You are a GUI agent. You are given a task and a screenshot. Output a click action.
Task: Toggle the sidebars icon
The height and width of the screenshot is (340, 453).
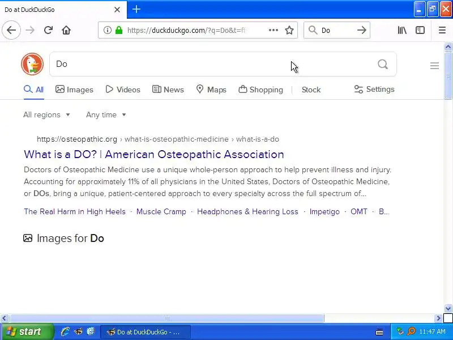420,30
